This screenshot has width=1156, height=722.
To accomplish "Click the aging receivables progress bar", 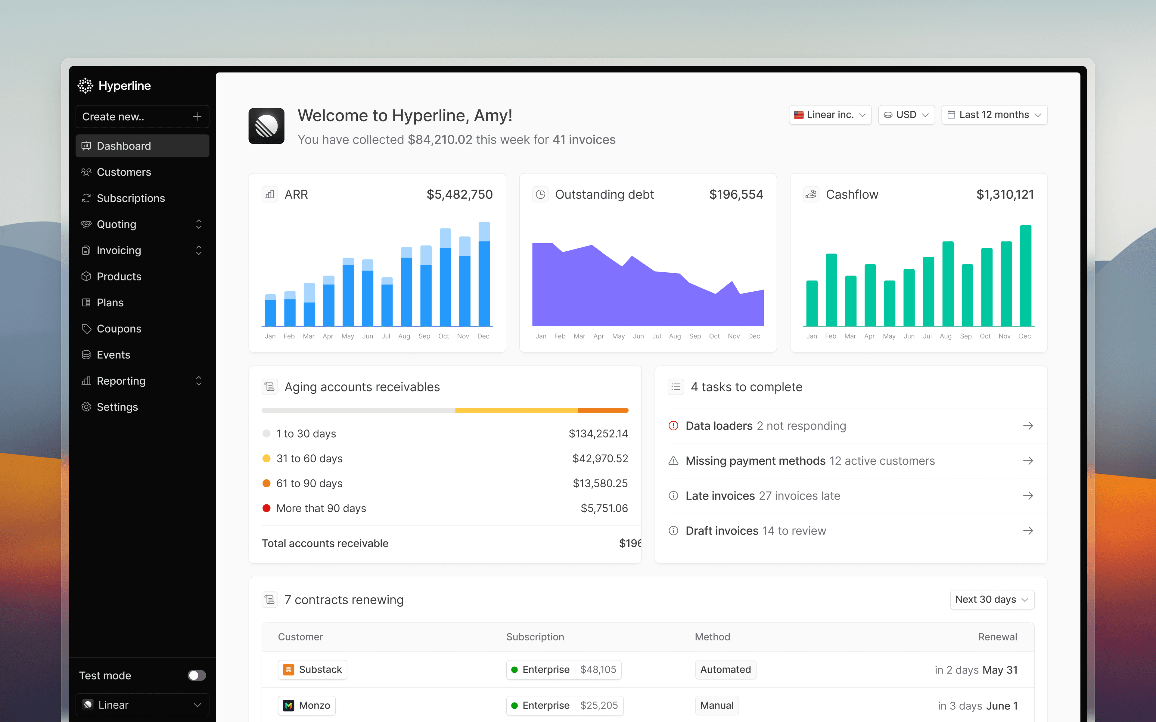I will click(x=445, y=411).
